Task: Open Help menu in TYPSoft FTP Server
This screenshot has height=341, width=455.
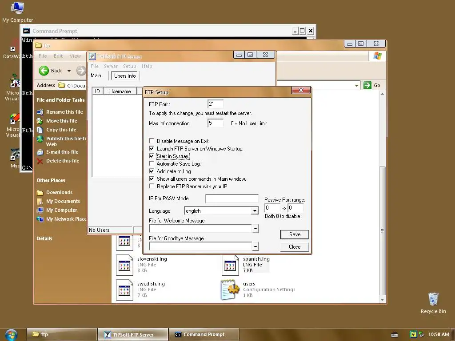Action: click(x=147, y=66)
